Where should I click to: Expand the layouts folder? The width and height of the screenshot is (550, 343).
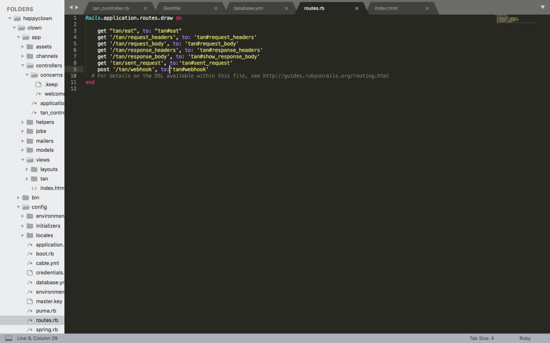[27, 169]
